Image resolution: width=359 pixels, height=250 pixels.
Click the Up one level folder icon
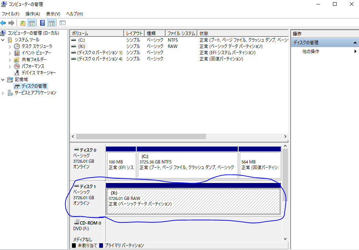[x=23, y=23]
